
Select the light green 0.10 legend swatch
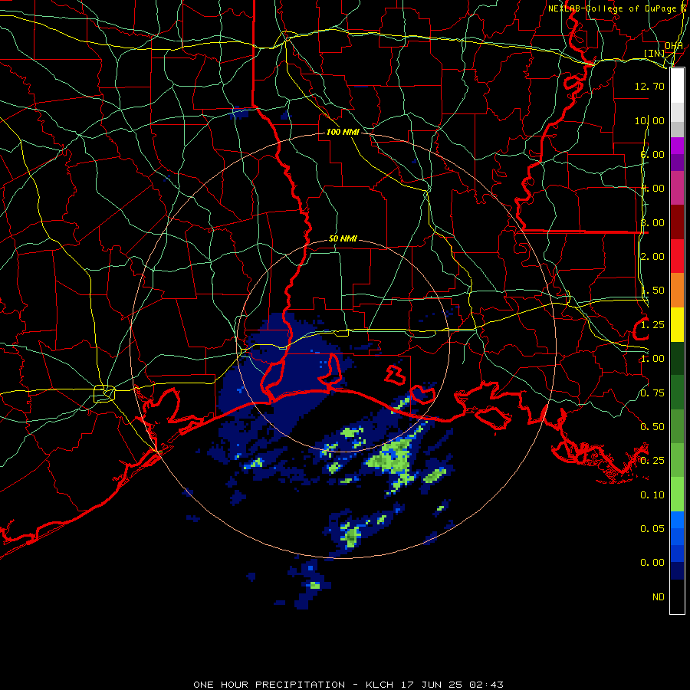(x=677, y=495)
